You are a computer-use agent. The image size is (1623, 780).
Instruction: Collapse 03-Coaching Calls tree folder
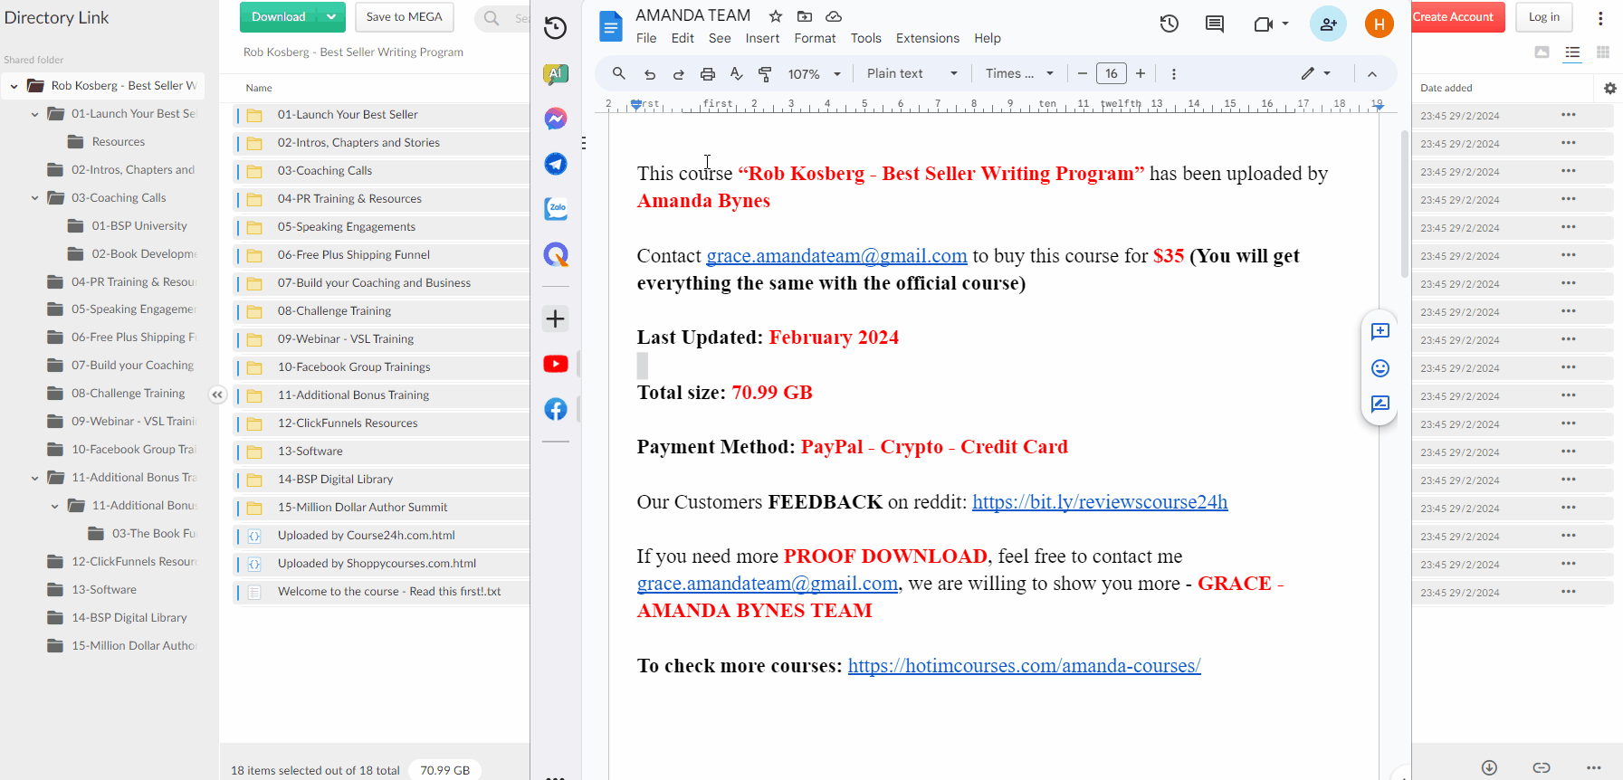pyautogui.click(x=35, y=198)
